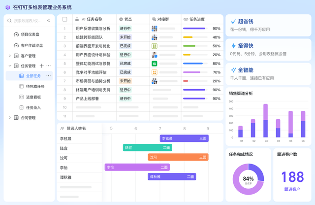Expand the 客户管理 tree node
The width and height of the screenshot is (315, 205).
point(10,56)
